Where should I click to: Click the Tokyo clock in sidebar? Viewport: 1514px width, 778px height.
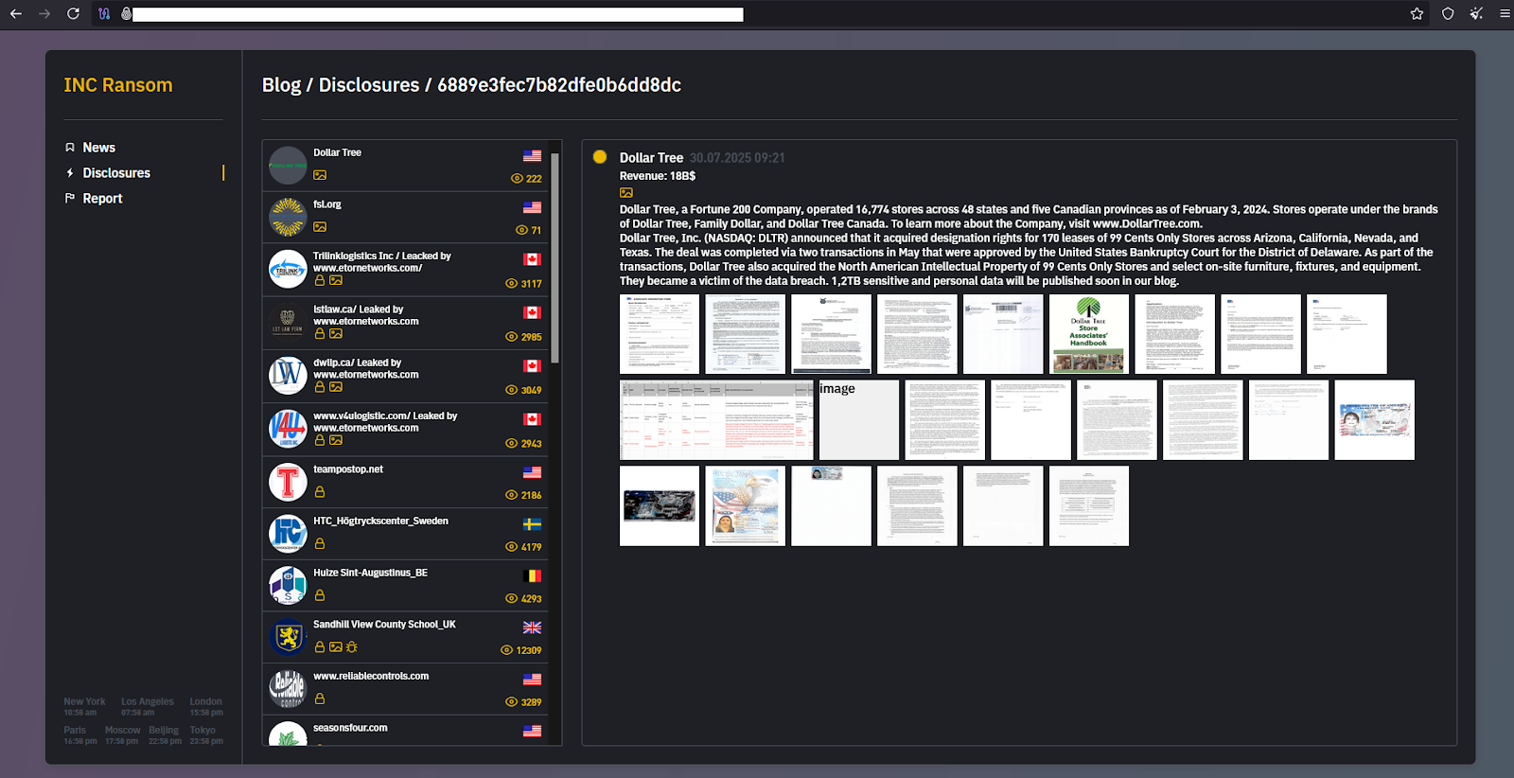206,735
